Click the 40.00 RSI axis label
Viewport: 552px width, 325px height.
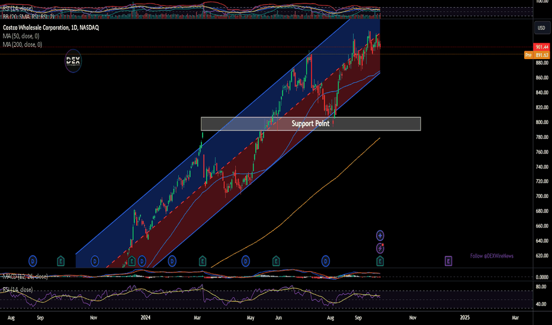[541, 304]
